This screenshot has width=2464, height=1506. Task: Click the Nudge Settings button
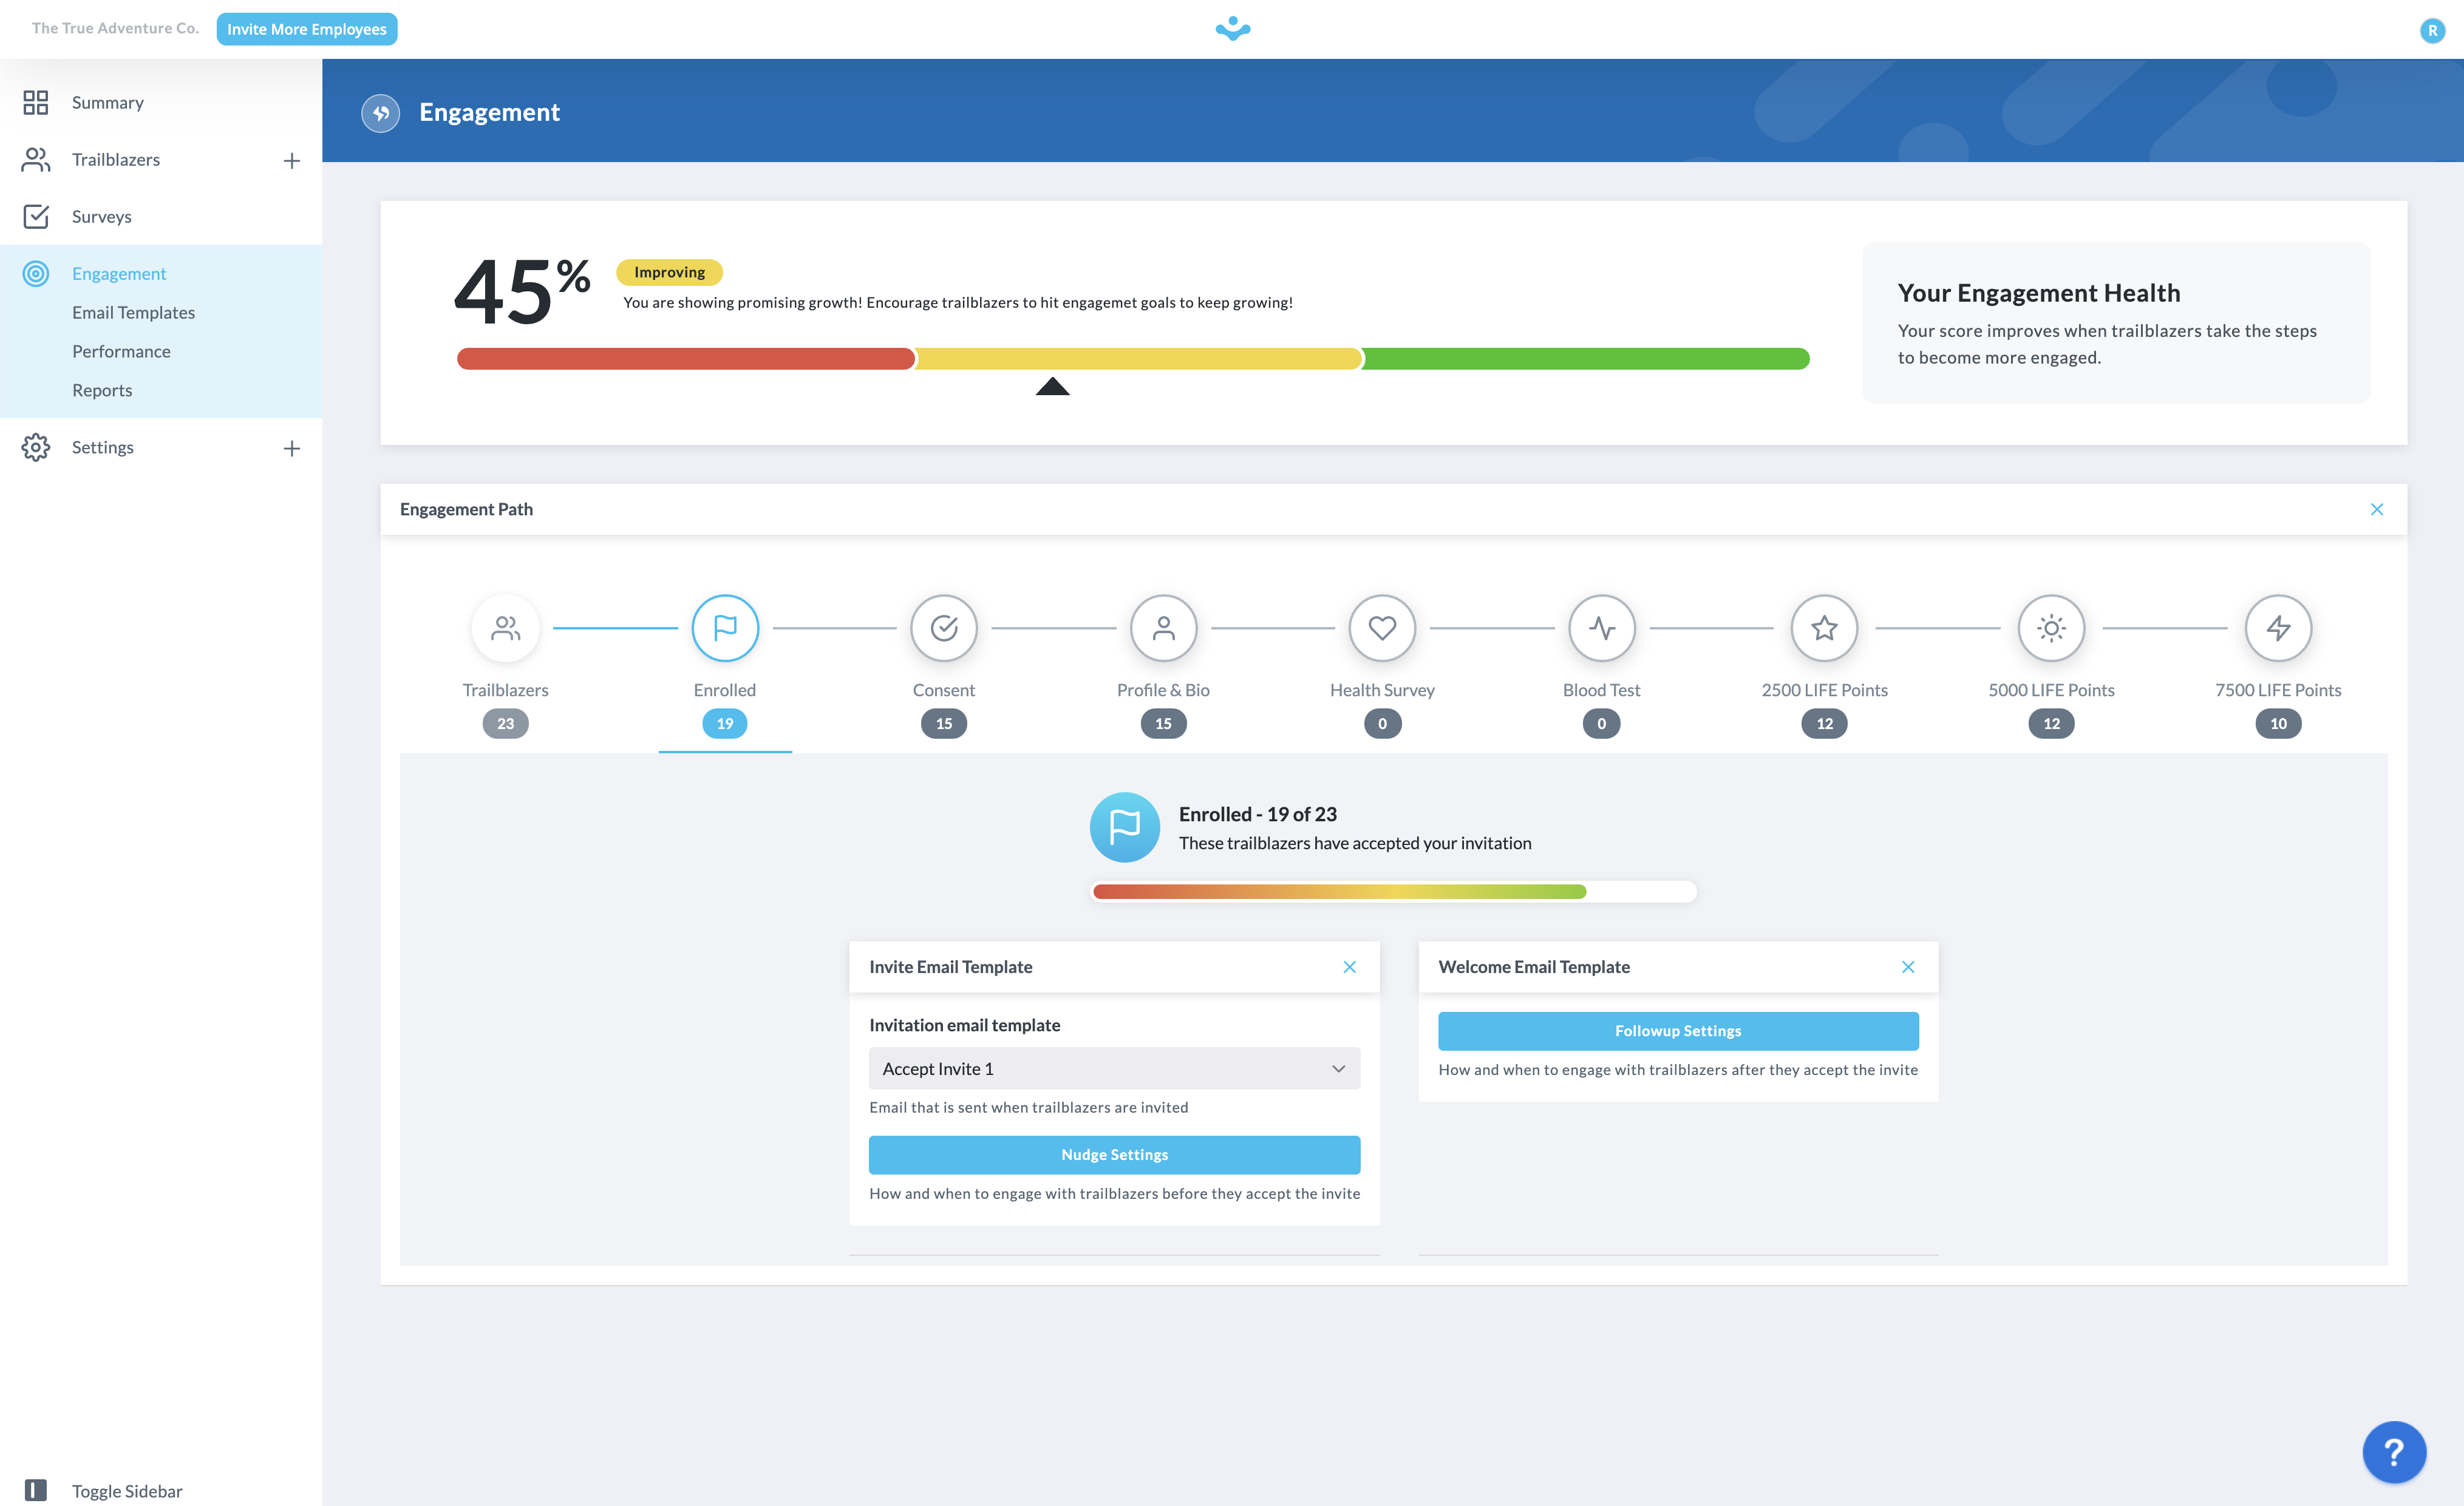tap(1113, 1154)
